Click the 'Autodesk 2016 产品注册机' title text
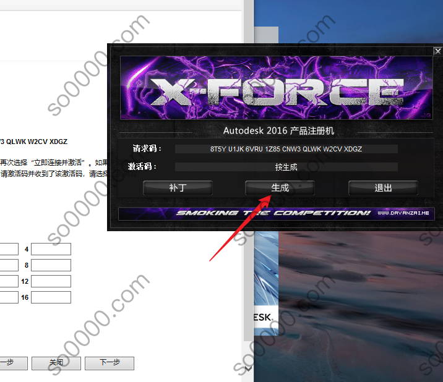Image resolution: width=443 pixels, height=382 pixels. [278, 130]
